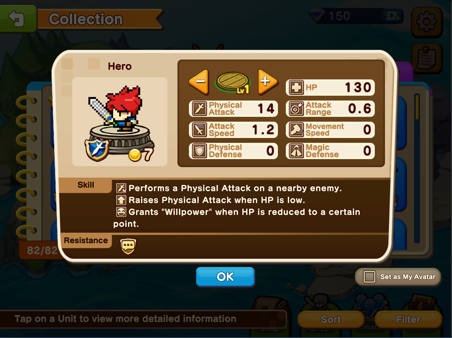Click the Attack Range target icon
Screen dimensions: 452x338
[x=296, y=109]
